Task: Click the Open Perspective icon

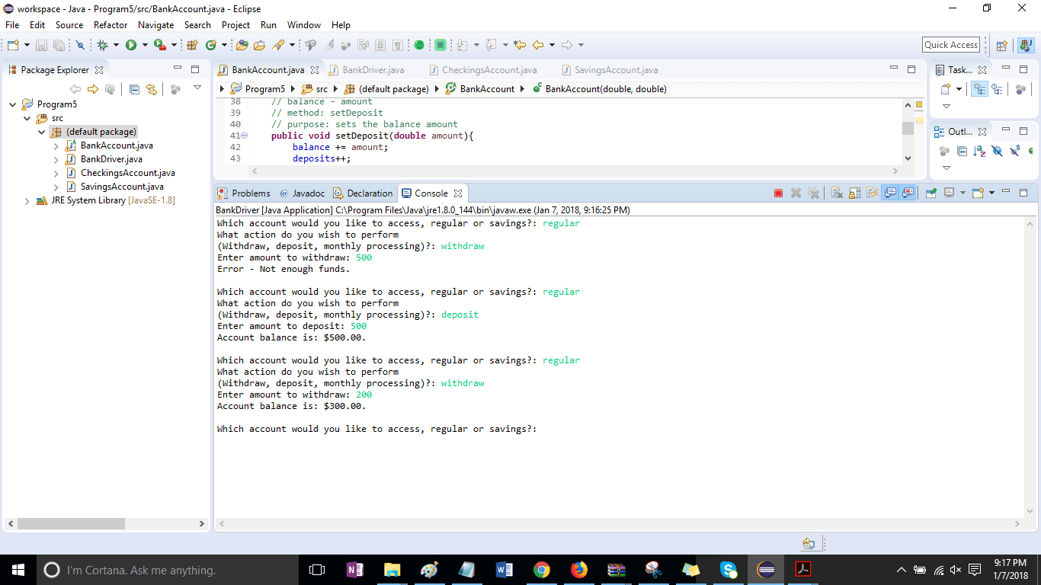Action: point(1002,46)
